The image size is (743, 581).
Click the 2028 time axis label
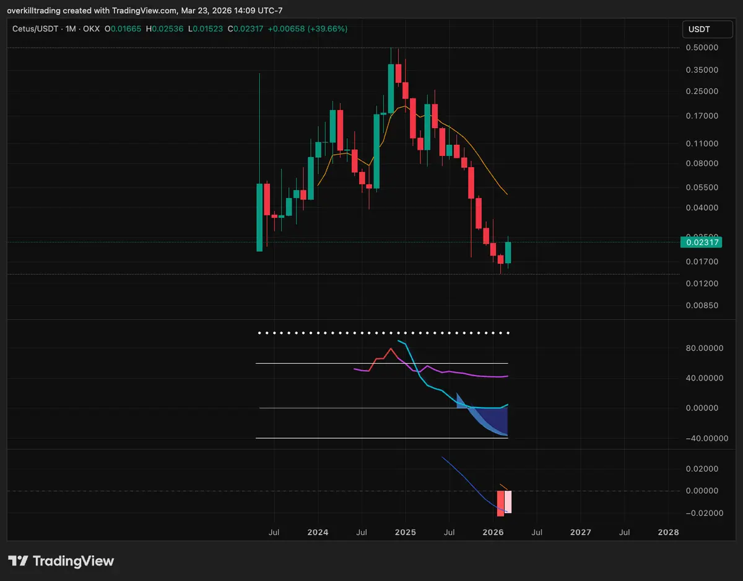click(x=668, y=532)
